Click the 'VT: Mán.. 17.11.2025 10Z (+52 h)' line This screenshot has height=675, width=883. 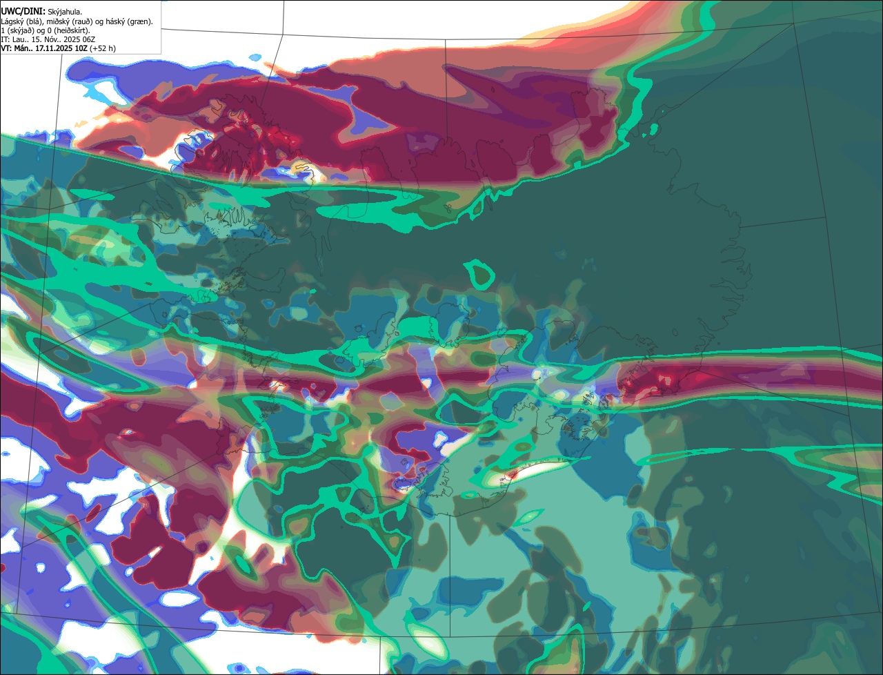[x=58, y=48]
